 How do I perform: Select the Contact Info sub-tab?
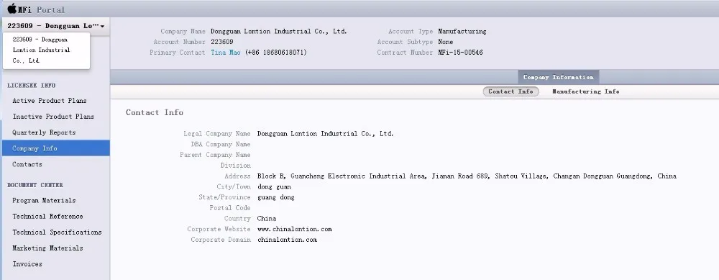pyautogui.click(x=510, y=91)
